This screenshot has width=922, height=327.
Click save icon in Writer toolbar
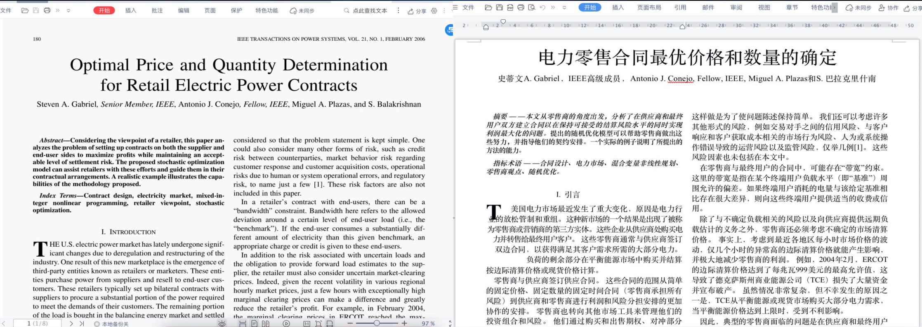pos(500,7)
